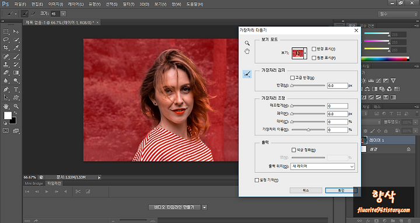Open 출력 위치 dropdown showing 새 레이어
The width and height of the screenshot is (420, 223).
(322, 166)
